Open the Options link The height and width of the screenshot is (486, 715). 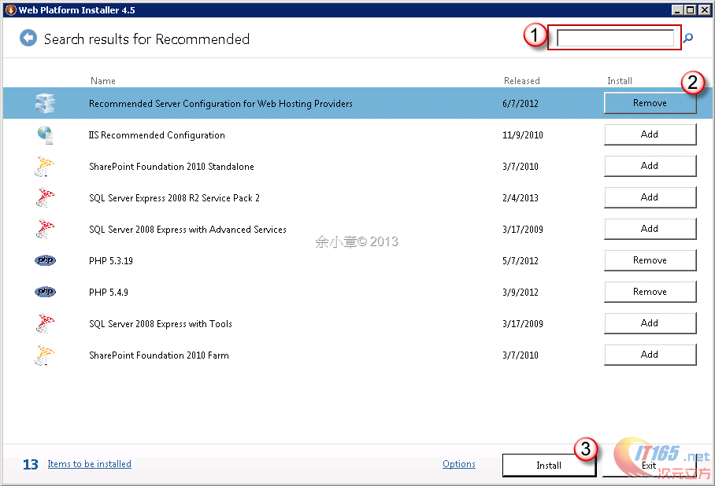459,464
